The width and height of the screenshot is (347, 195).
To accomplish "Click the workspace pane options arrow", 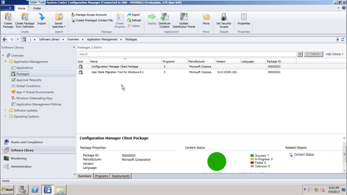I will 74,175.
